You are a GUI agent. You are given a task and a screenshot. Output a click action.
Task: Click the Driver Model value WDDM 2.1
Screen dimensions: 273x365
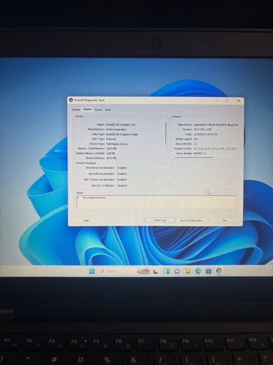[200, 154]
